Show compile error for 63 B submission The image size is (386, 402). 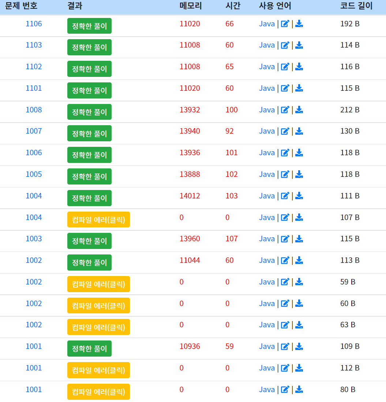point(99,327)
